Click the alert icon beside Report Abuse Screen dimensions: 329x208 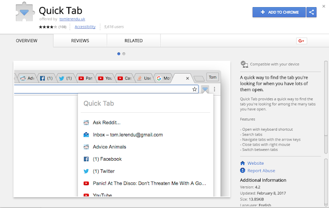point(243,170)
